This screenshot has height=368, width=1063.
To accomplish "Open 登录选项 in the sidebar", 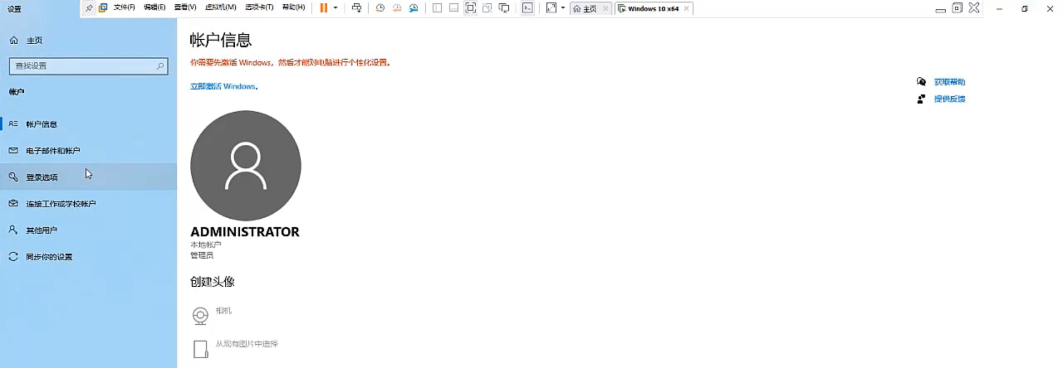I will [x=42, y=177].
